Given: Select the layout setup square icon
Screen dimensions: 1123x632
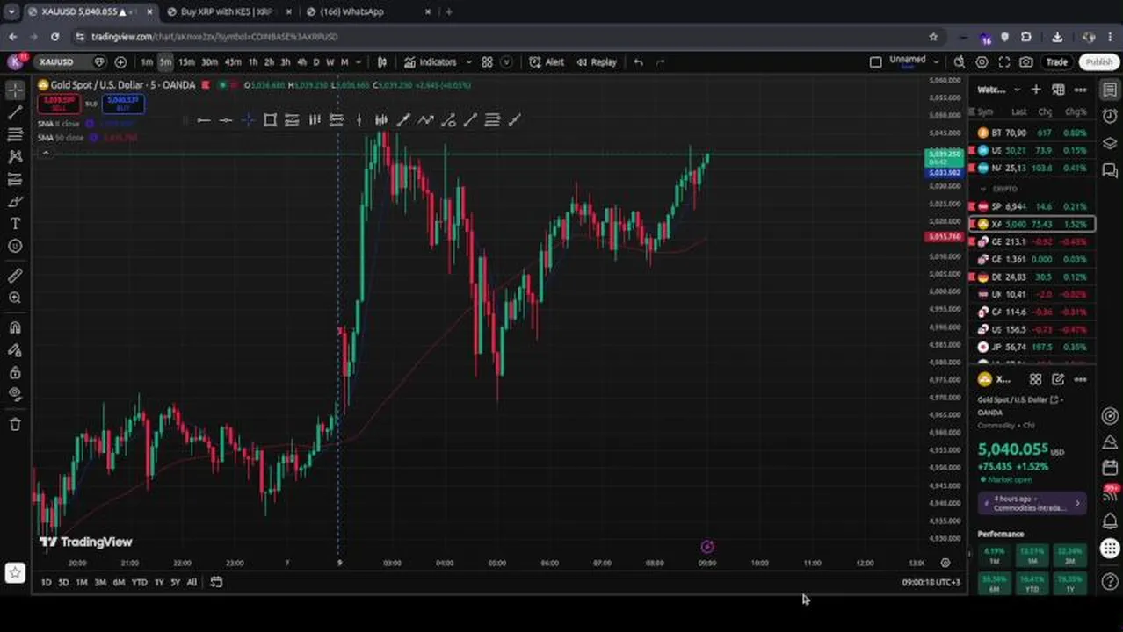Looking at the screenshot, I should (x=875, y=62).
